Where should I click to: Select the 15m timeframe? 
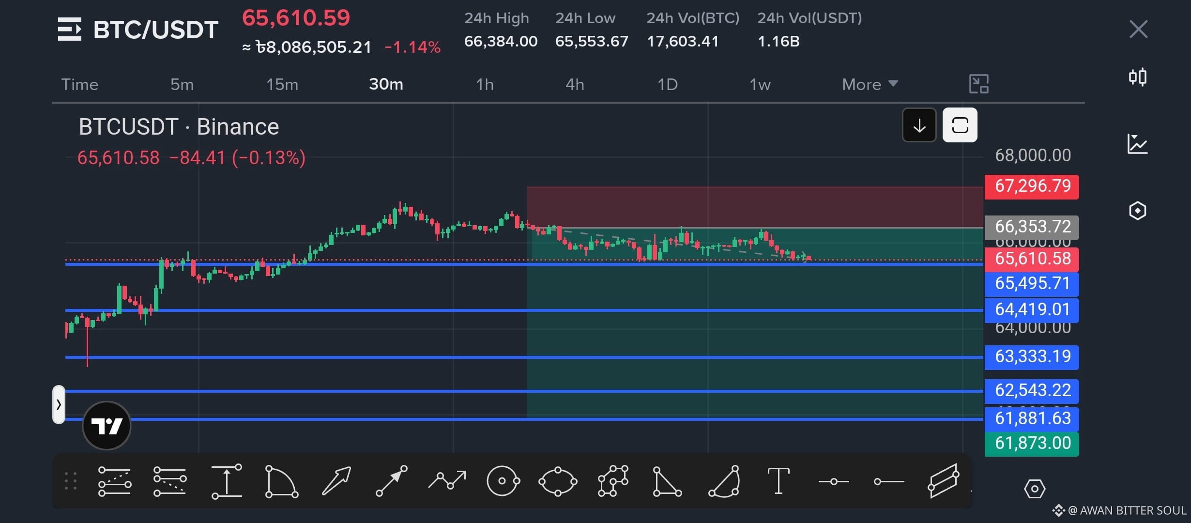point(282,85)
